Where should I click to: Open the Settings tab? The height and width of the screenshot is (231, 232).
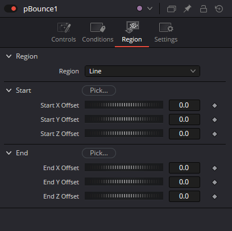click(166, 32)
